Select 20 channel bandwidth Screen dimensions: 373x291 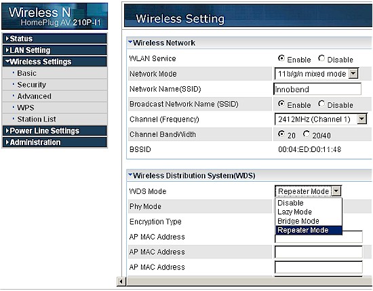(x=281, y=134)
